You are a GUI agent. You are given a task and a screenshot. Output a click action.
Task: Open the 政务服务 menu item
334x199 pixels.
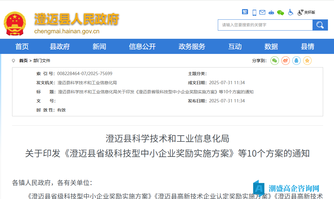tap(191, 46)
